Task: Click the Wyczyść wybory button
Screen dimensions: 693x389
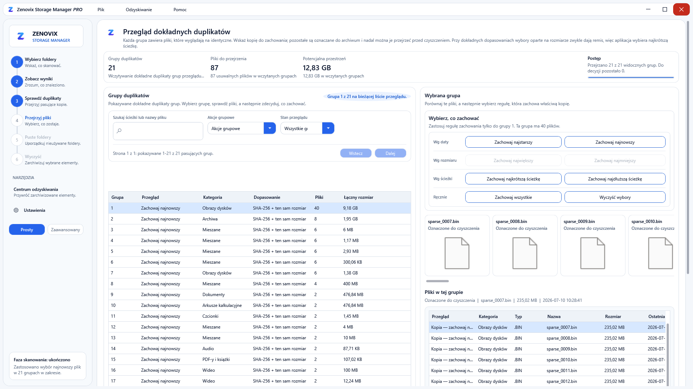Action: point(615,197)
